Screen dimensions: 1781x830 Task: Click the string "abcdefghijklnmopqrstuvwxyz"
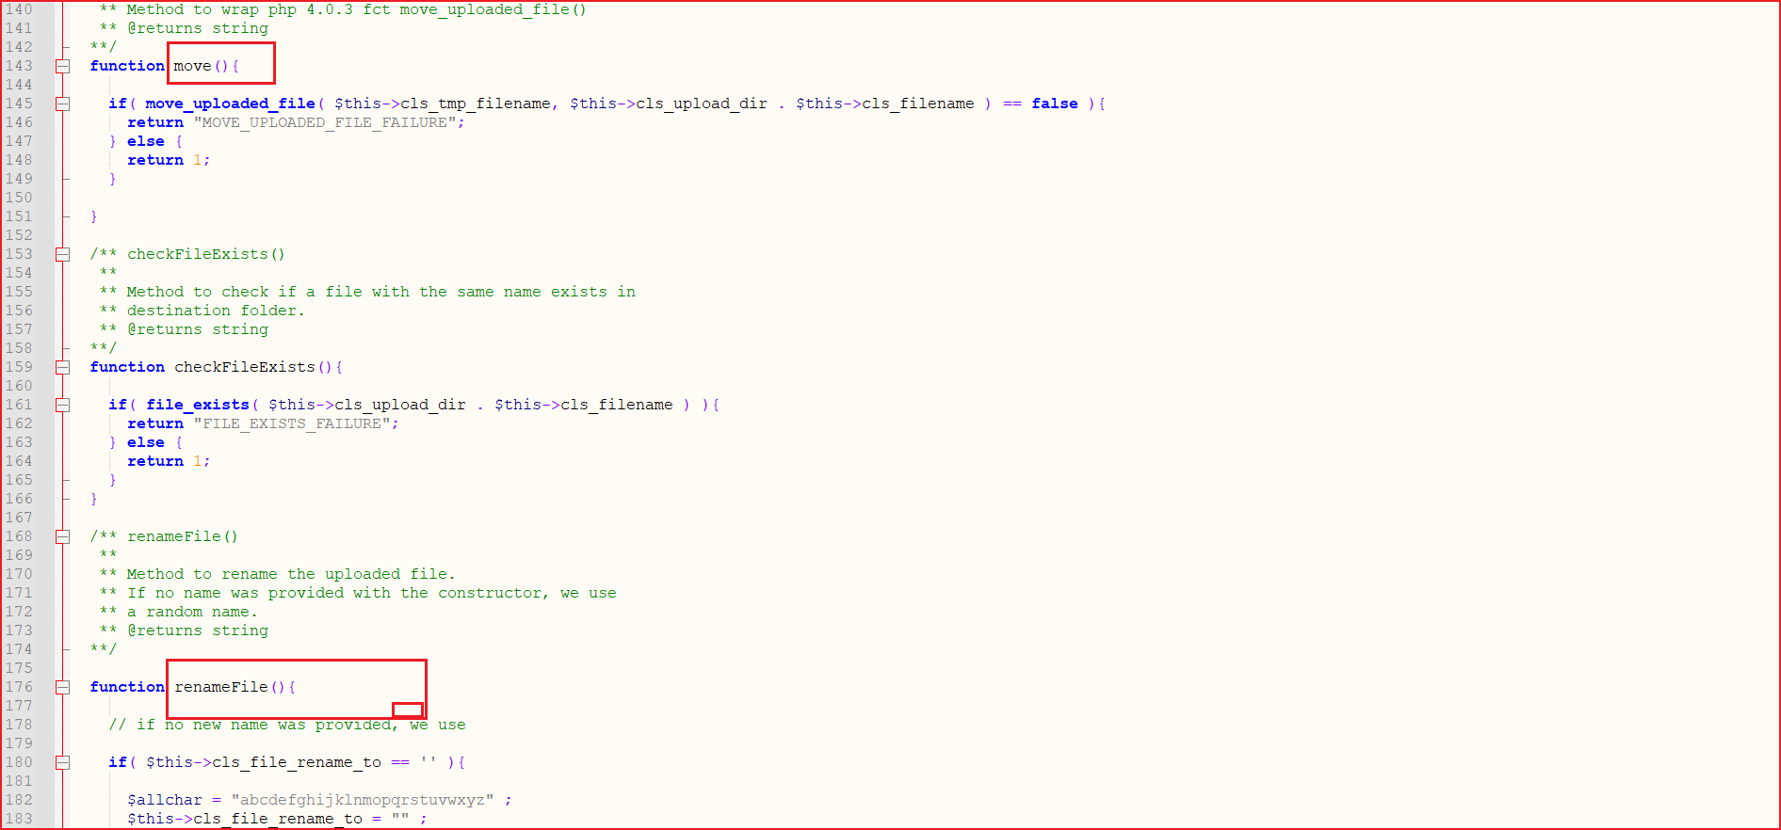click(363, 800)
